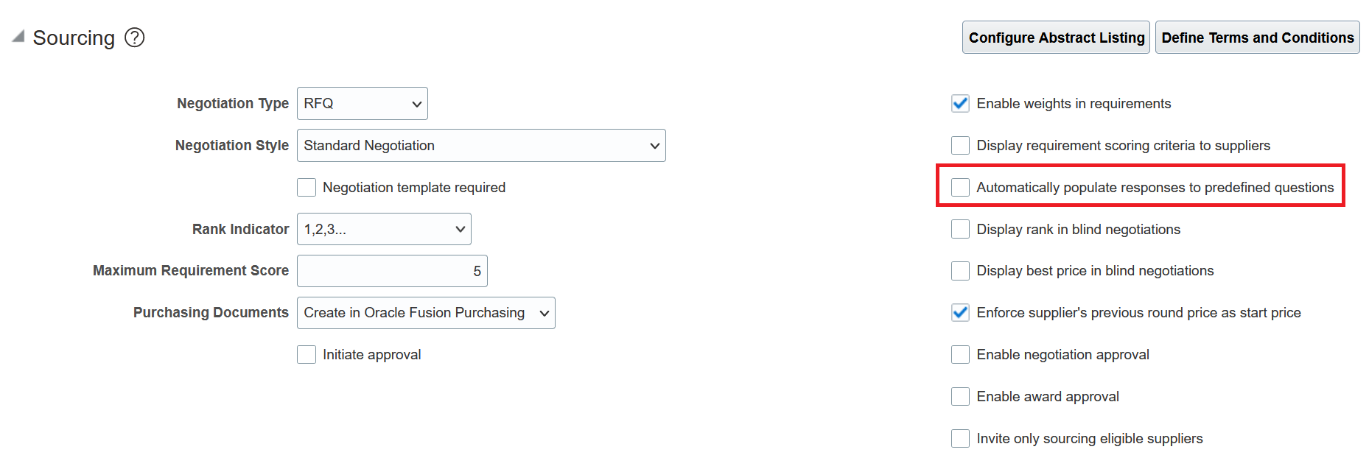1369x469 pixels.
Task: Open the Negotiation Type dropdown
Action: (x=362, y=104)
